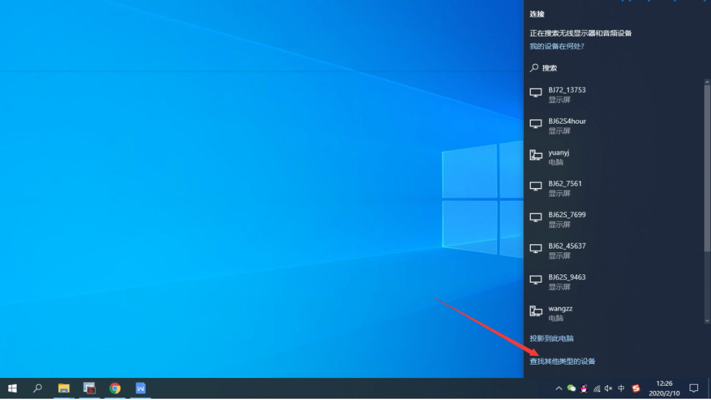The image size is (711, 400).
Task: Click the 投影到此电脑 link
Action: (x=552, y=338)
